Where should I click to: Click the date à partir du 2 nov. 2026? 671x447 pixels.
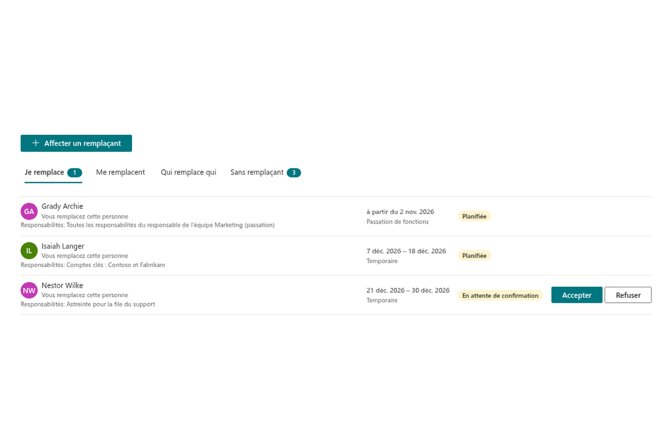coord(400,212)
